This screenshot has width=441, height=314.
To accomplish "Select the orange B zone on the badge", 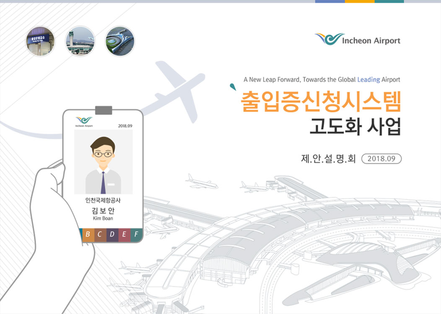I will [x=88, y=234].
